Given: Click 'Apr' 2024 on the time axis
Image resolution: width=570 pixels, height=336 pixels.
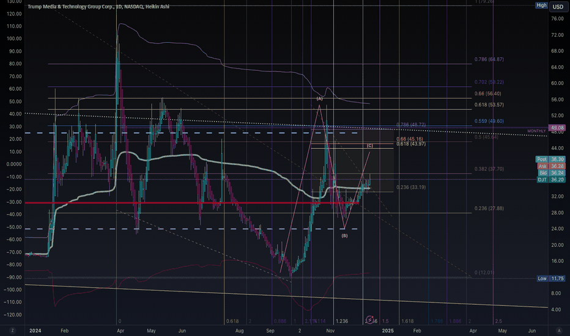Looking at the screenshot, I should (120, 331).
